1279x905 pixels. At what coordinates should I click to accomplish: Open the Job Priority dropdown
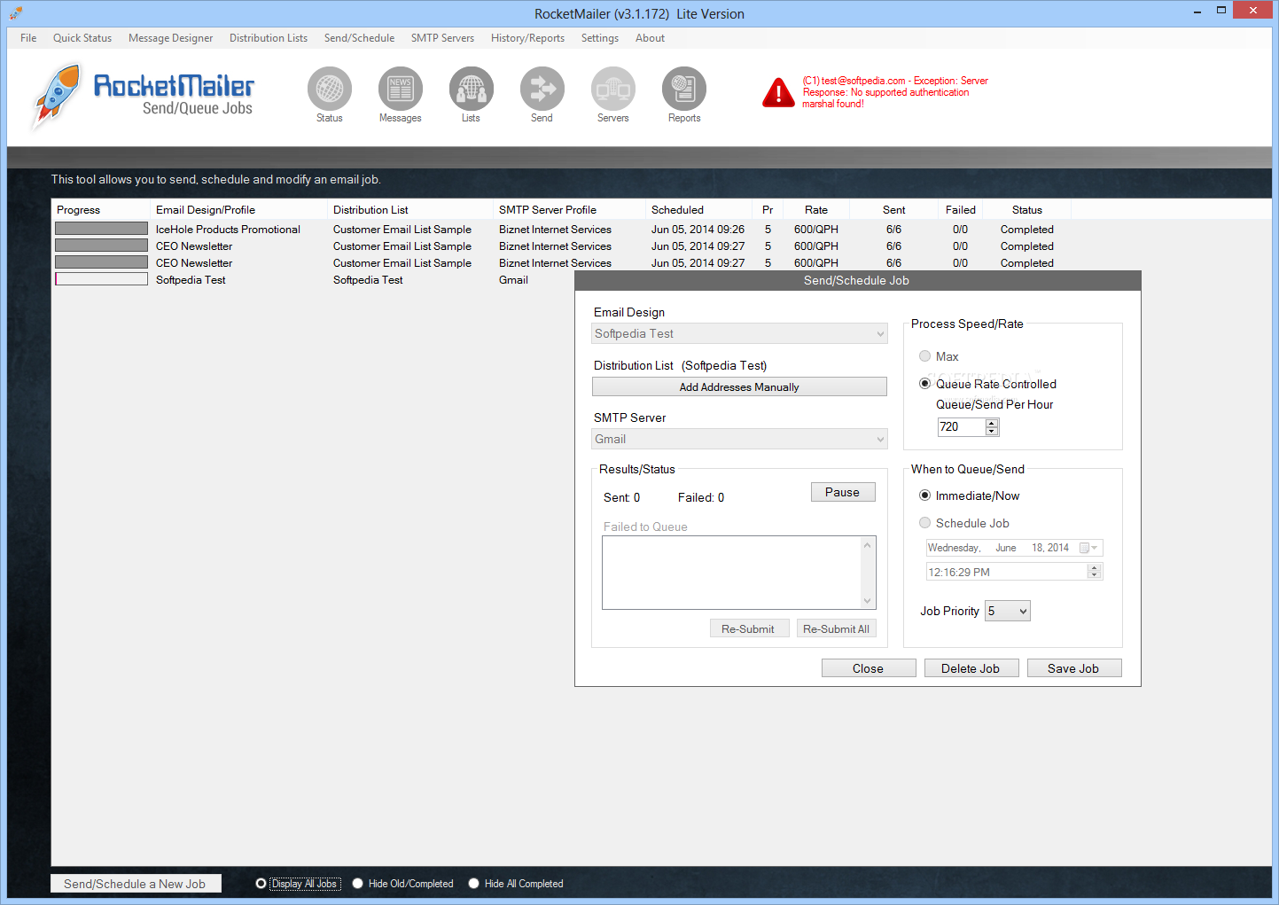1008,611
